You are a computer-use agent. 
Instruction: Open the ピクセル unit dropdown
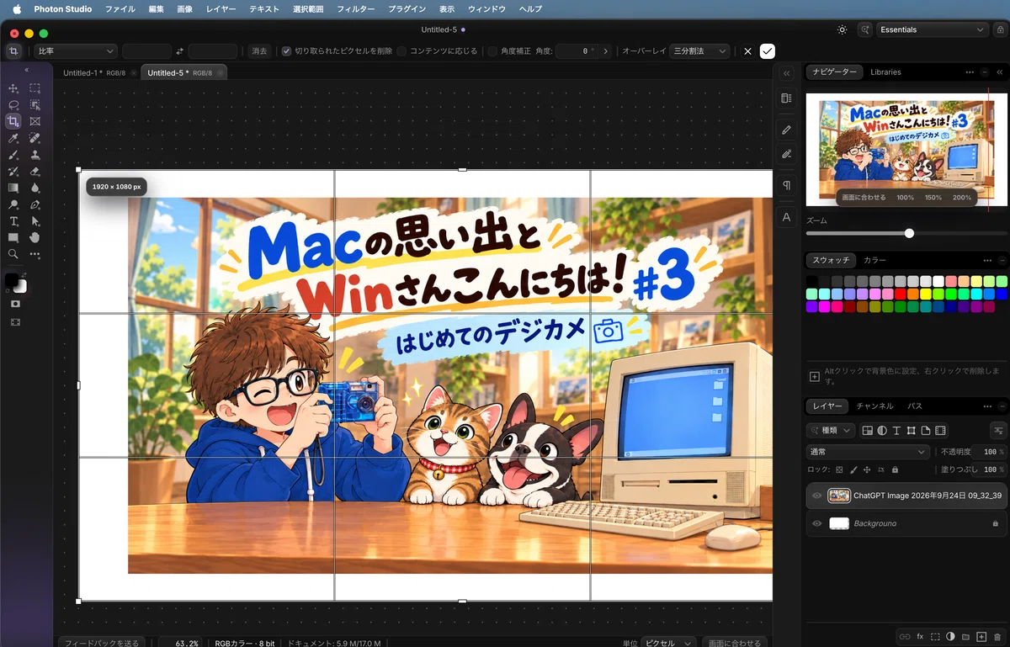pyautogui.click(x=668, y=643)
